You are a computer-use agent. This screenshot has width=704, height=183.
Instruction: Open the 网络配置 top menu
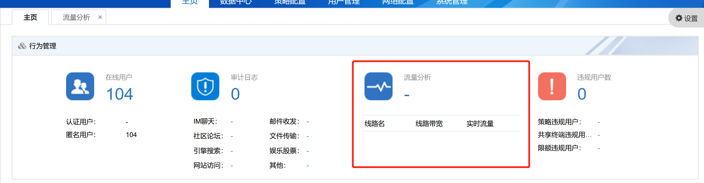click(x=398, y=2)
